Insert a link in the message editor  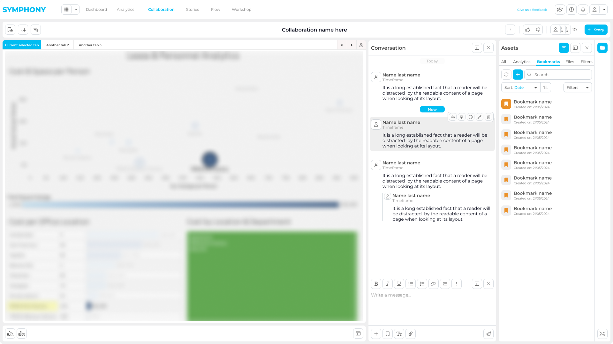(434, 284)
